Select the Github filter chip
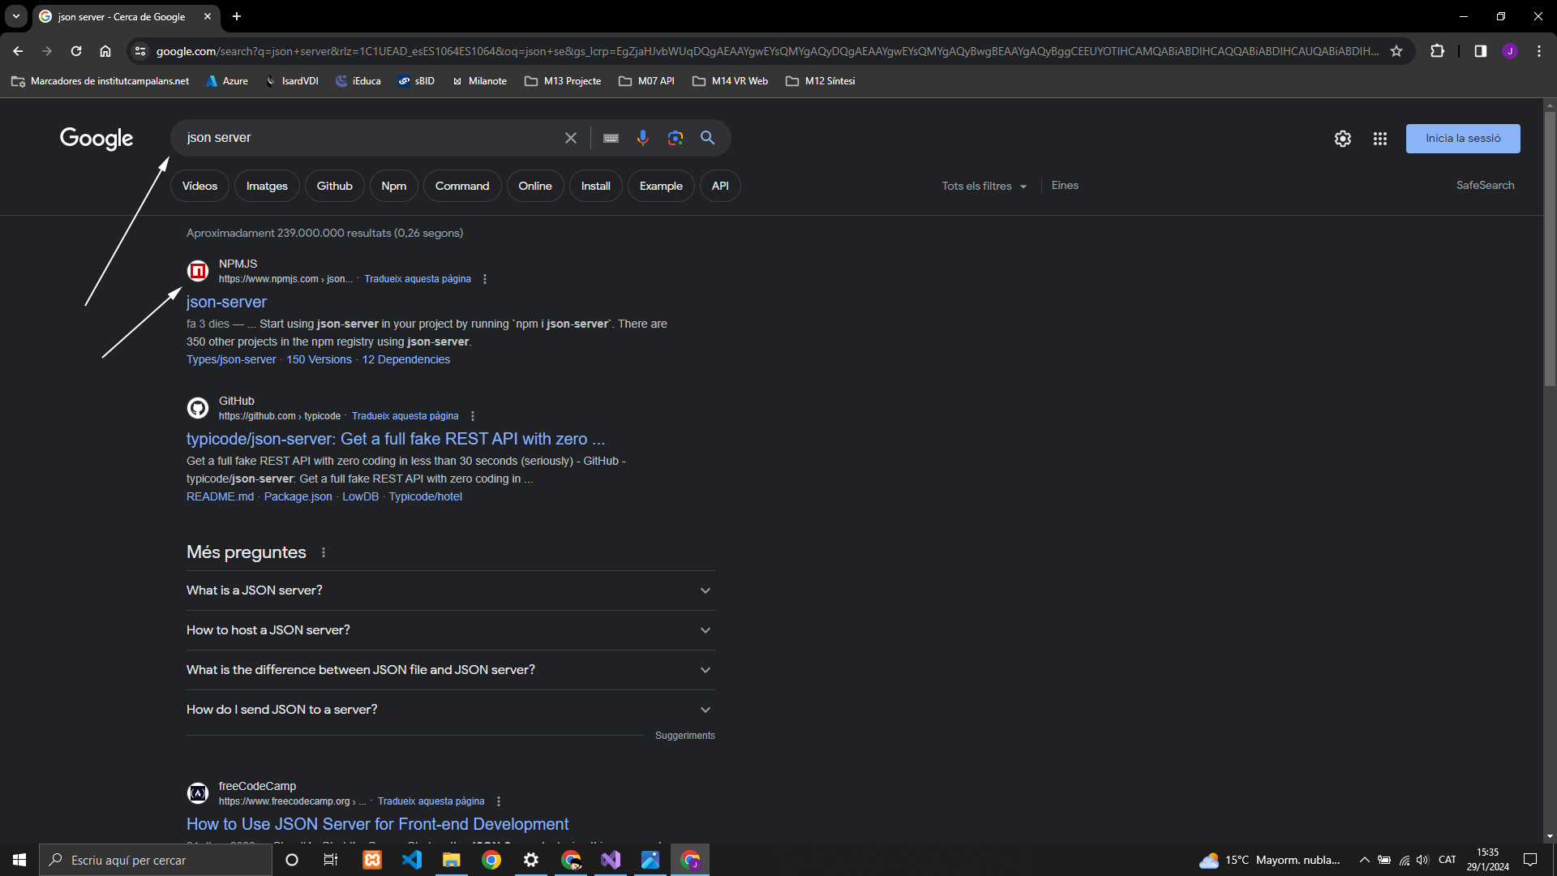 (x=334, y=186)
